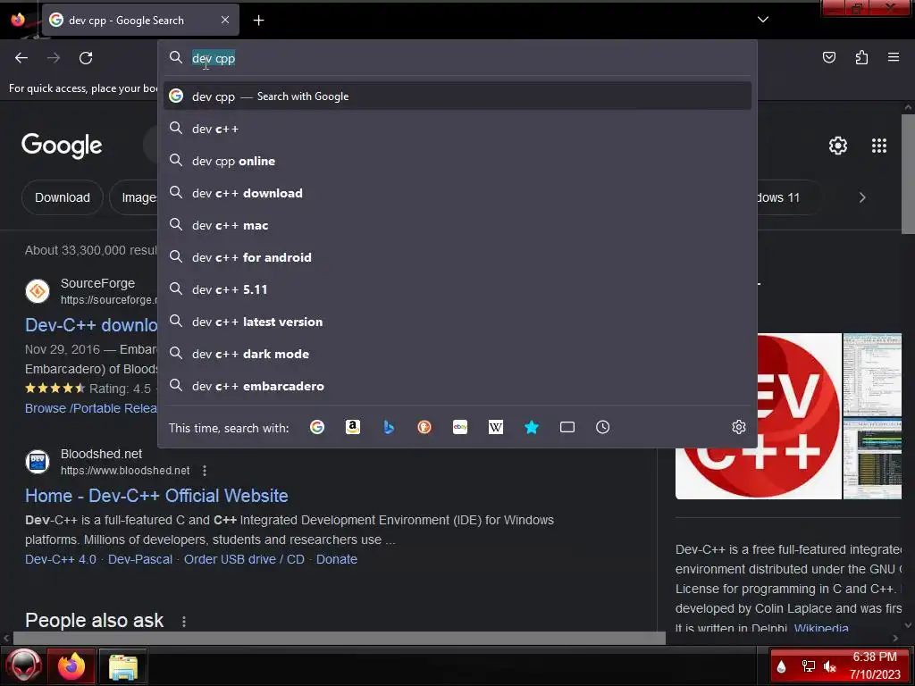Search open tabs using tab icon
The height and width of the screenshot is (686, 915).
(567, 428)
